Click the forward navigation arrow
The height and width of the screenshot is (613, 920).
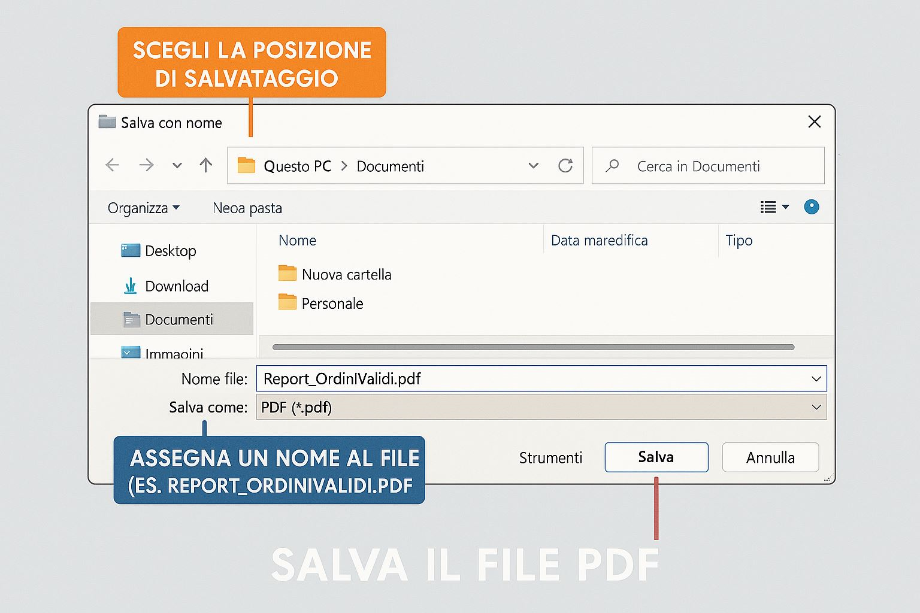(146, 165)
